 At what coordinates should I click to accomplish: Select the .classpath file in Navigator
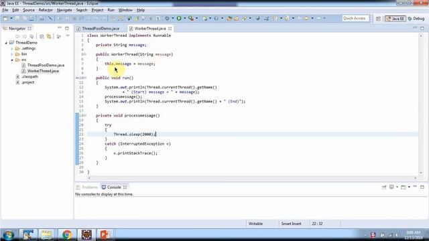(x=29, y=77)
